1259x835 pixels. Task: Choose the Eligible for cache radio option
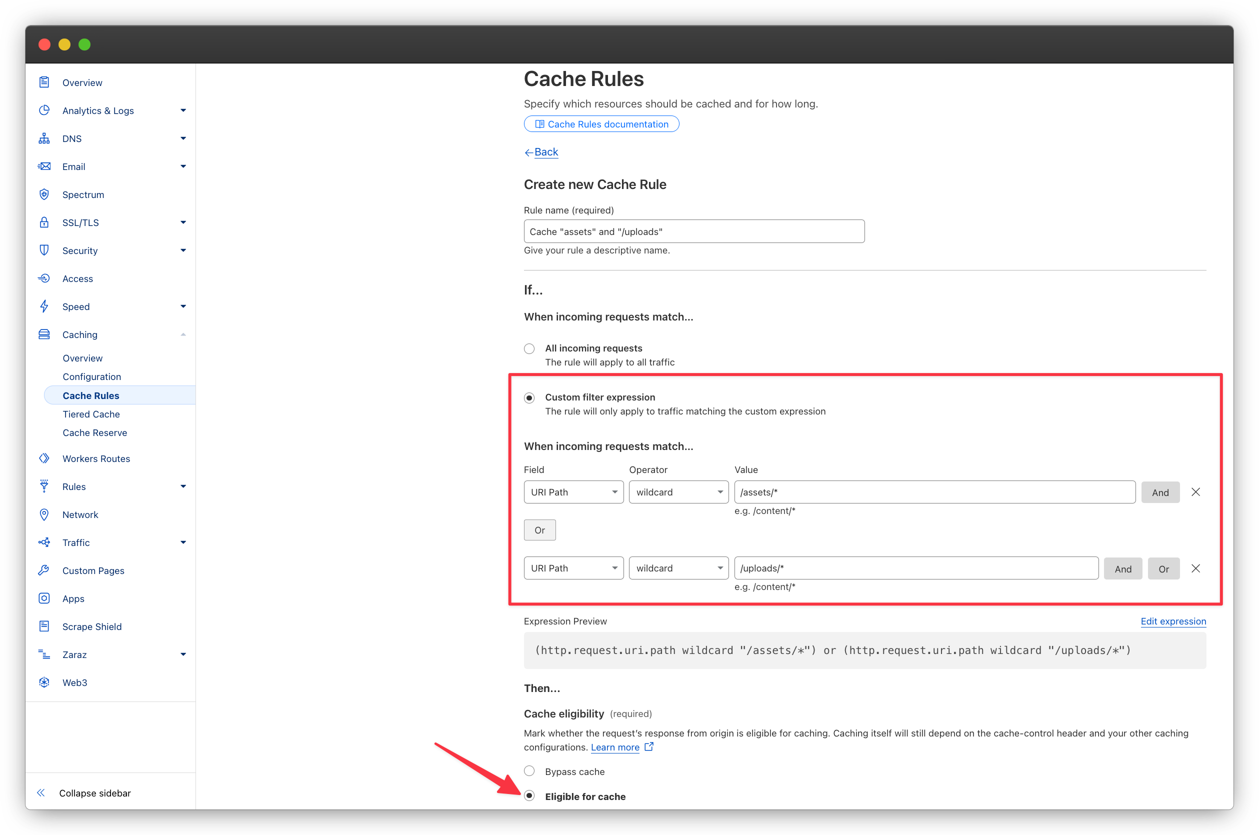coord(529,795)
